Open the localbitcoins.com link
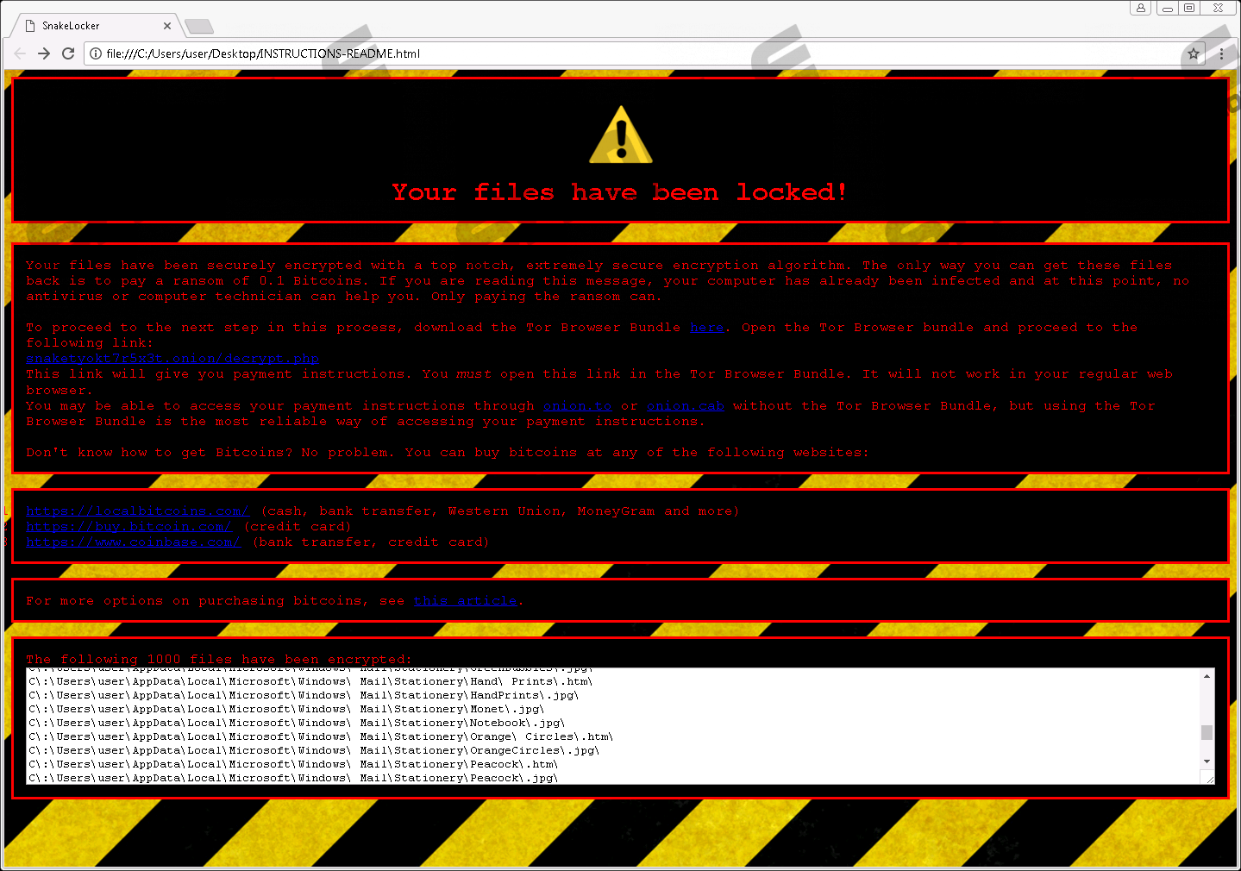 [x=137, y=511]
